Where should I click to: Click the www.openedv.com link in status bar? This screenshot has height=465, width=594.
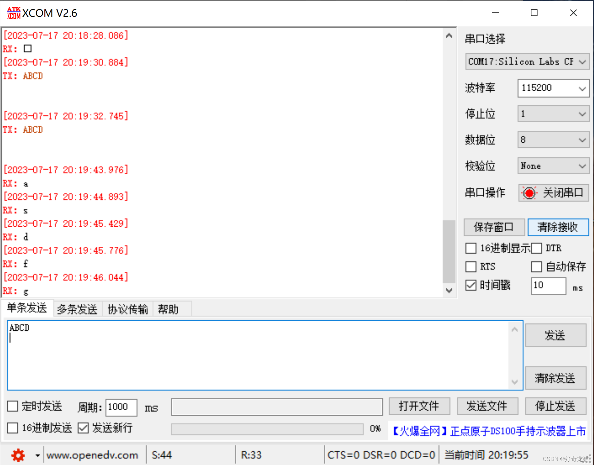tap(92, 455)
